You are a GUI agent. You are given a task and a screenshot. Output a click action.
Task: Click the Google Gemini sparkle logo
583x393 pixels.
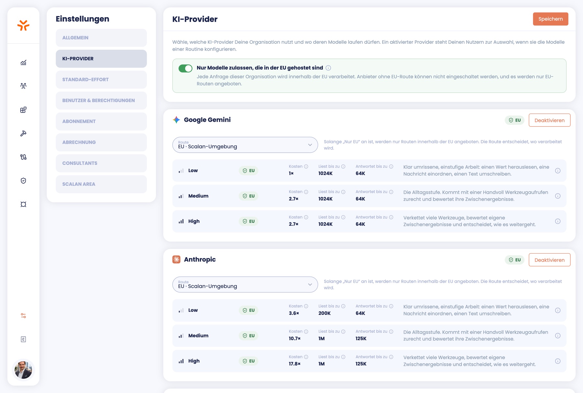click(x=177, y=120)
